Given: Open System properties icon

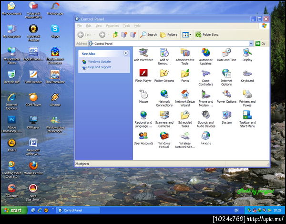Looking at the screenshot, I should [226, 117].
